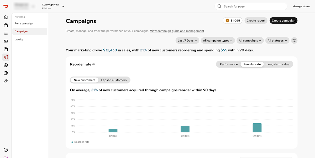Open Orders via the shopping bag icon
The width and height of the screenshot is (315, 158).
pos(6,25)
